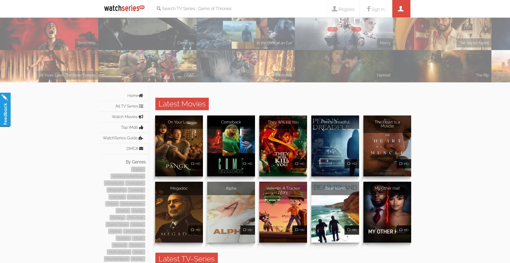Click the HD badge on Megadoc
The width and height of the screenshot is (510, 263).
click(195, 230)
